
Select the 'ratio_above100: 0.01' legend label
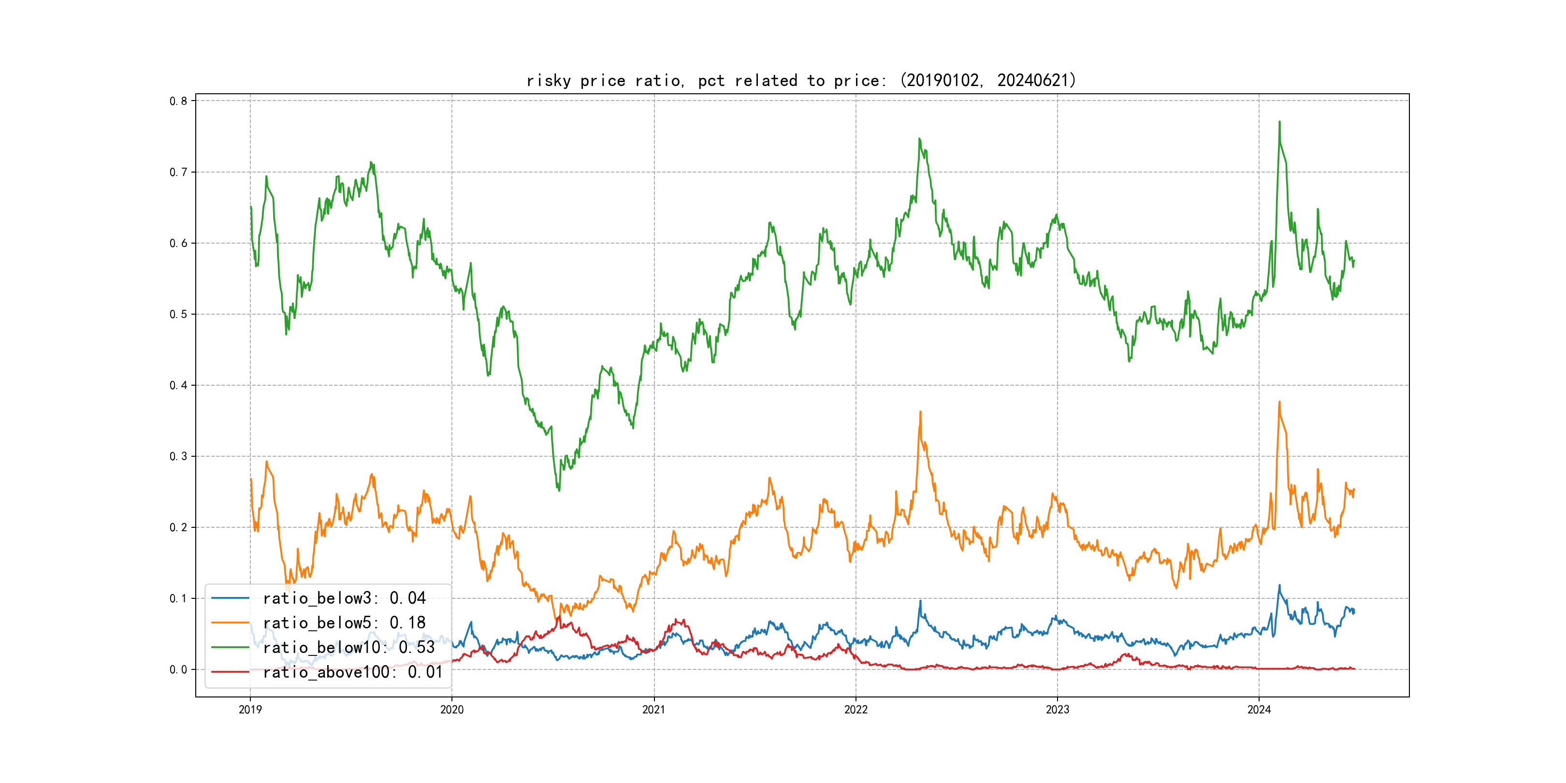click(x=353, y=672)
